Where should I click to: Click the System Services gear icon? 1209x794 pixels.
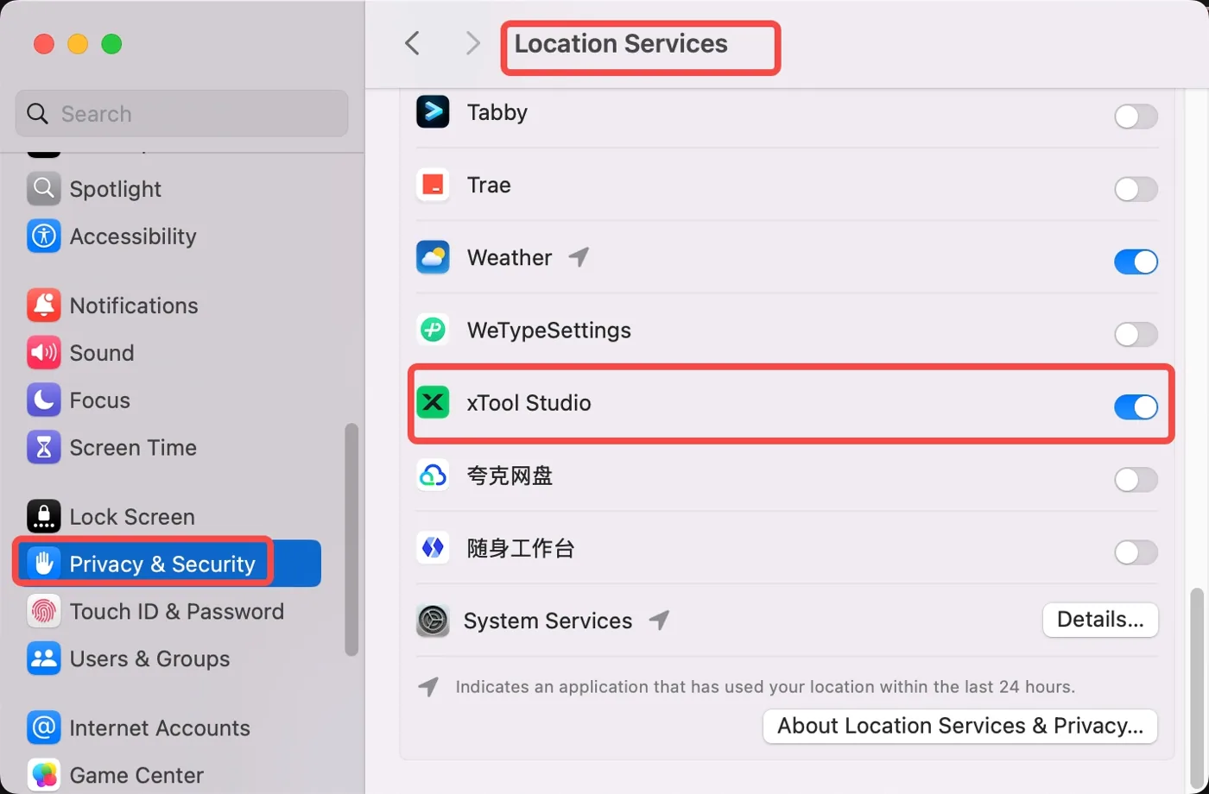tap(433, 621)
